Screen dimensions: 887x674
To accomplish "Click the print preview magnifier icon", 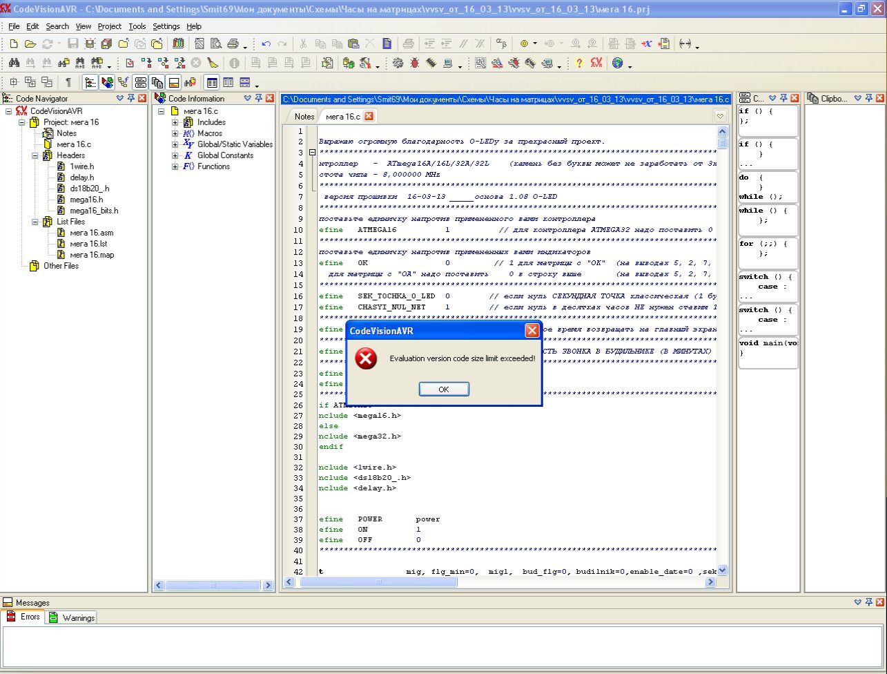I will pos(216,44).
